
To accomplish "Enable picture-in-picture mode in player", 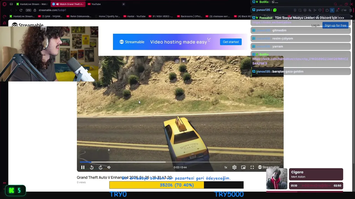I will pyautogui.click(x=243, y=167).
